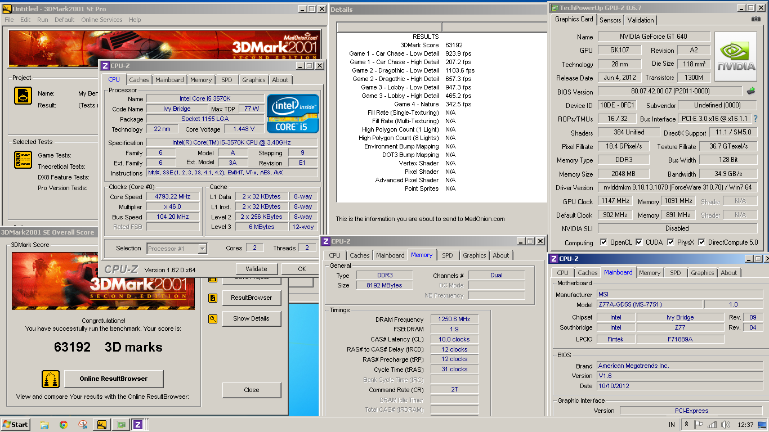Switch to SPD tab in front CPU-Z
This screenshot has height=432, width=769.
(226, 80)
